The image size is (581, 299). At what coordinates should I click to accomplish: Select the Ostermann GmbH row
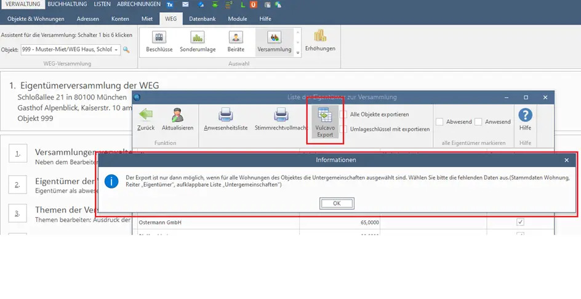(343, 222)
